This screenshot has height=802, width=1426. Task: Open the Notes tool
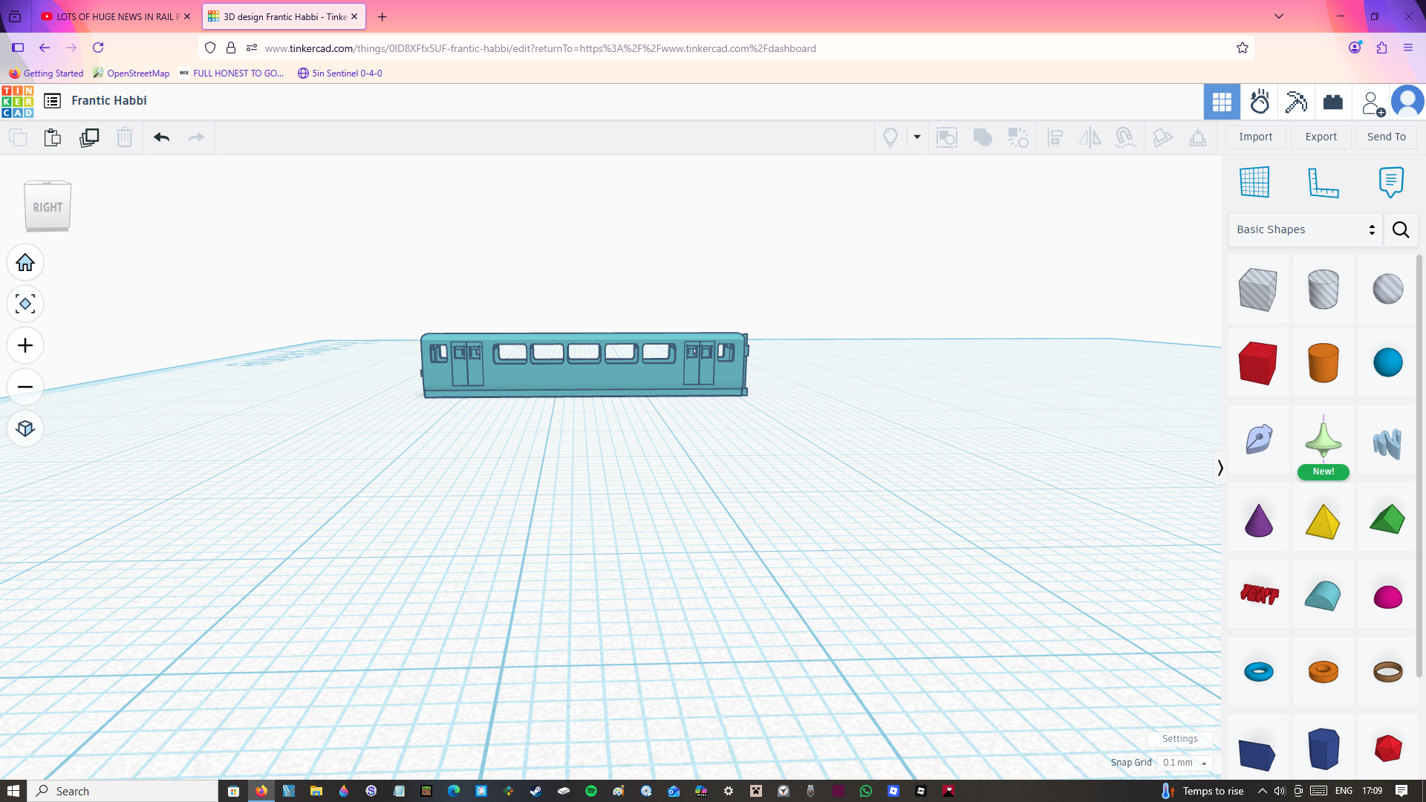click(x=1390, y=182)
